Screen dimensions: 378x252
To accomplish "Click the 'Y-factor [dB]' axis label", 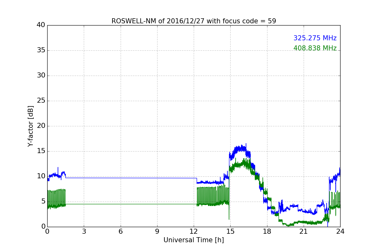I will pos(30,126).
